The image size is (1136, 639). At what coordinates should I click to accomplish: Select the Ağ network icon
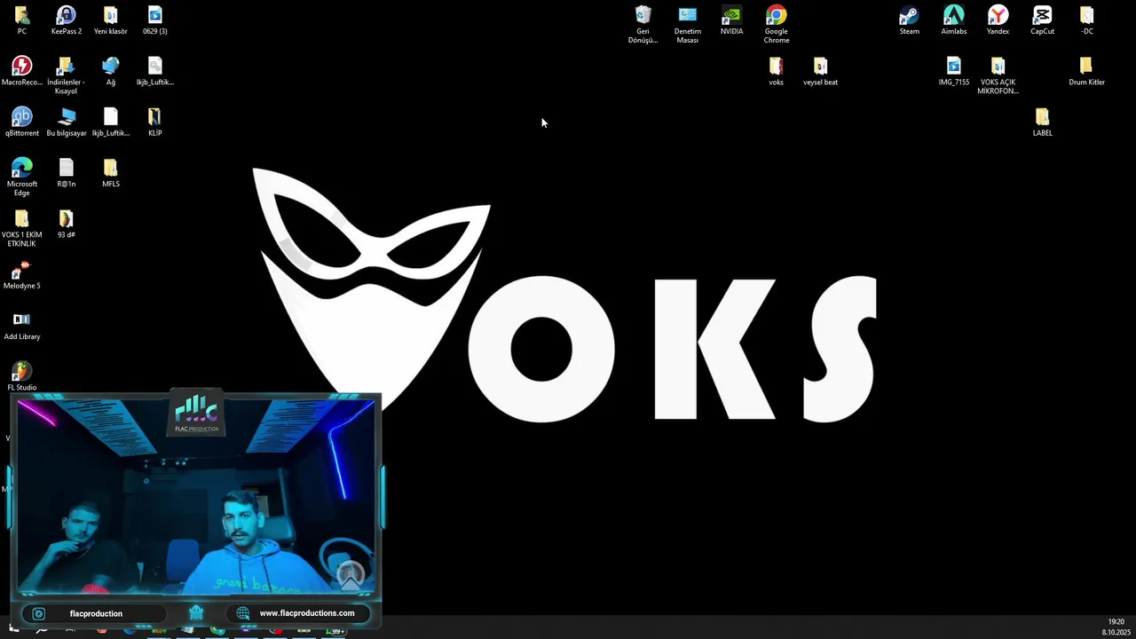[111, 71]
